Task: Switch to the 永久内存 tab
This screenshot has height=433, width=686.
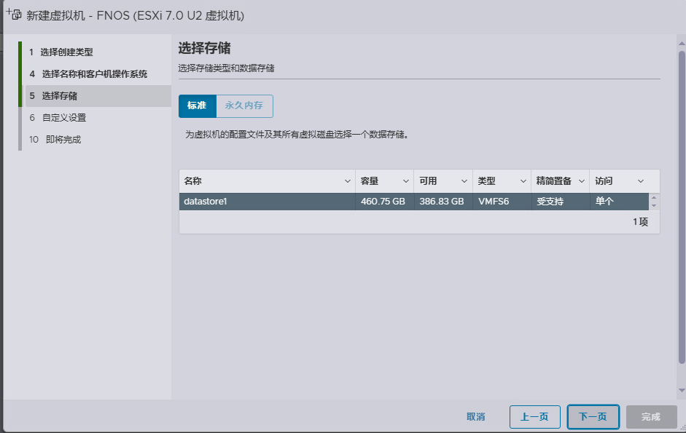Action: point(244,106)
